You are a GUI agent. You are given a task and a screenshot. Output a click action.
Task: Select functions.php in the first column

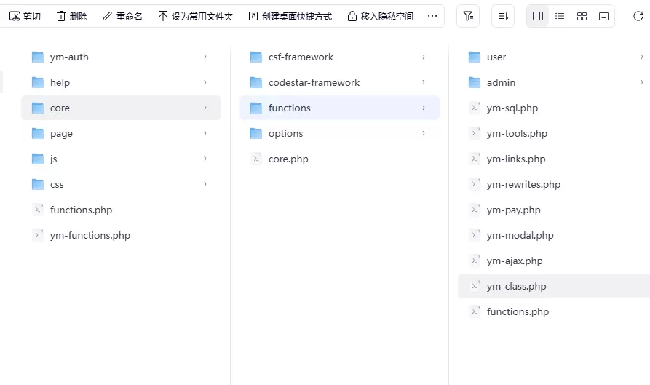coord(121,210)
